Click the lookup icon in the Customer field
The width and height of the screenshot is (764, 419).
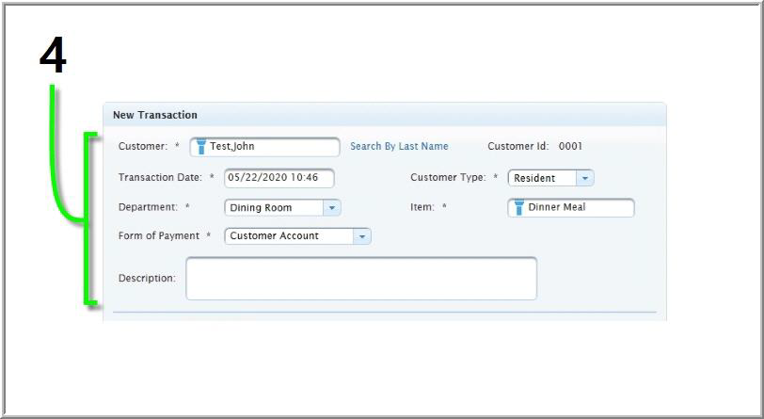click(200, 147)
